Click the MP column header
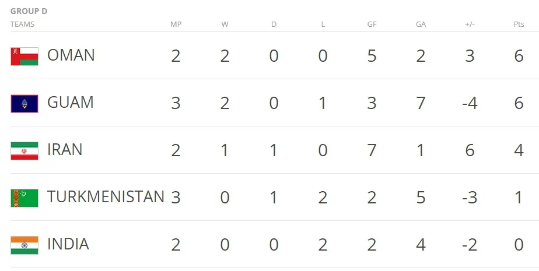This screenshot has width=539, height=271. pos(176,24)
